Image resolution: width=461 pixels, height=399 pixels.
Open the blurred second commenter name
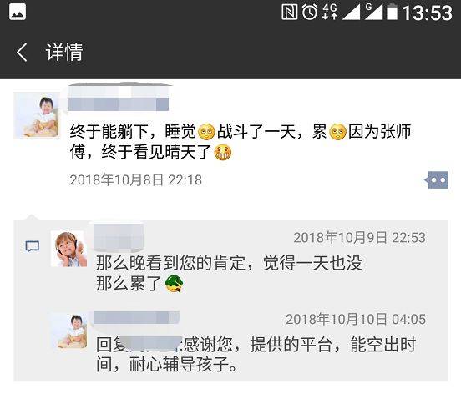coord(136,318)
